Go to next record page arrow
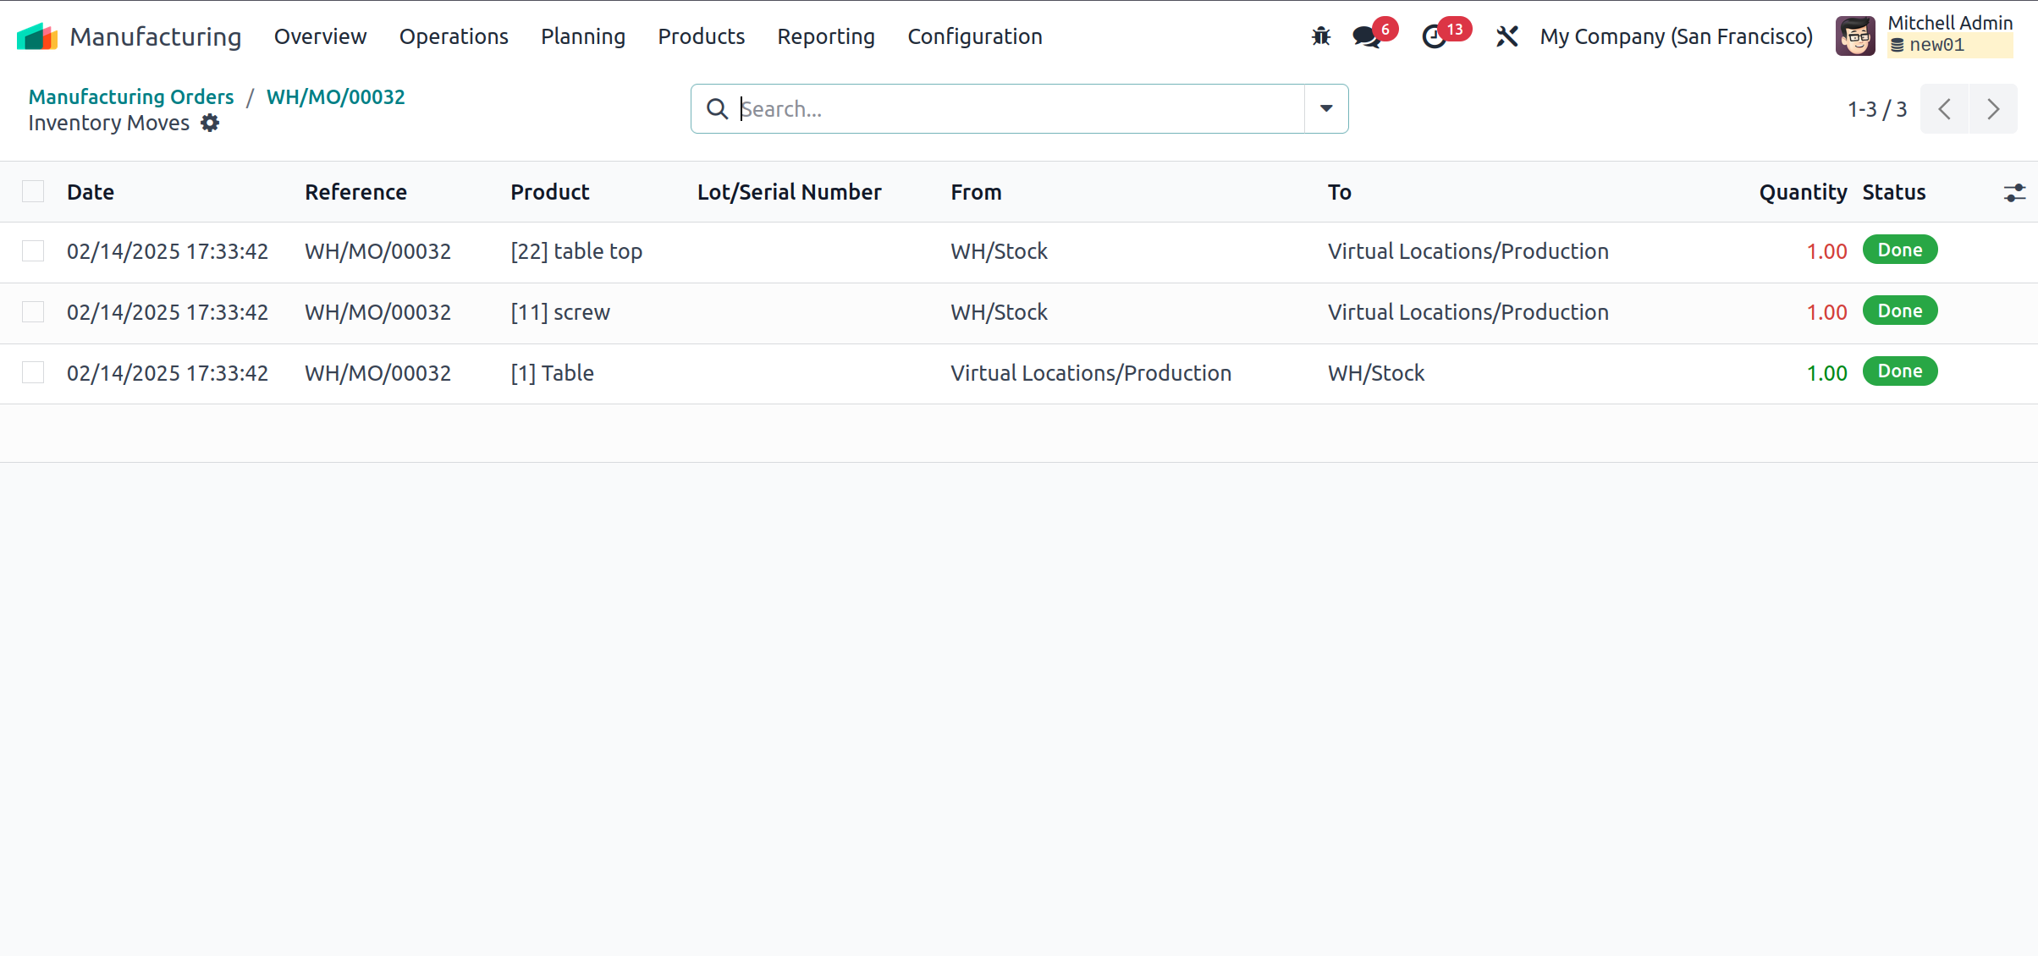2038x956 pixels. (x=1993, y=109)
